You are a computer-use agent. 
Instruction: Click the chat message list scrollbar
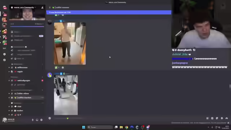pos(230,87)
